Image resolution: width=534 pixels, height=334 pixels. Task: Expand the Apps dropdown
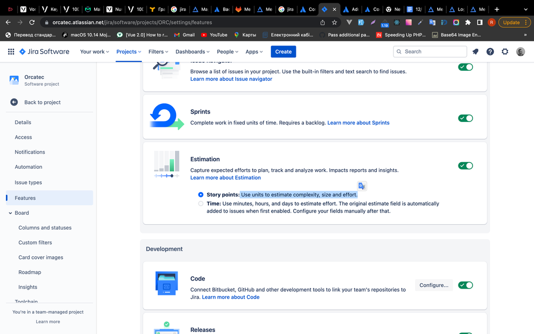pyautogui.click(x=254, y=51)
